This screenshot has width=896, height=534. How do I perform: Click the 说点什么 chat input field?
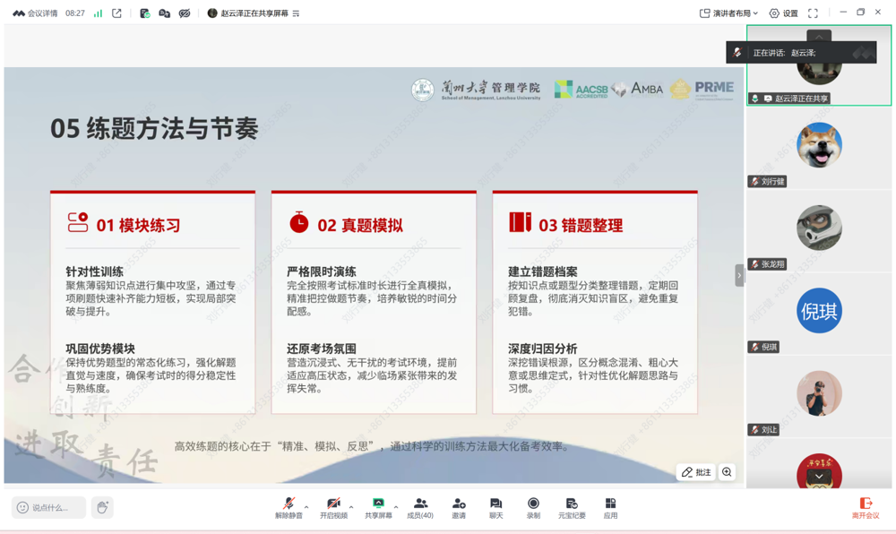pos(49,507)
